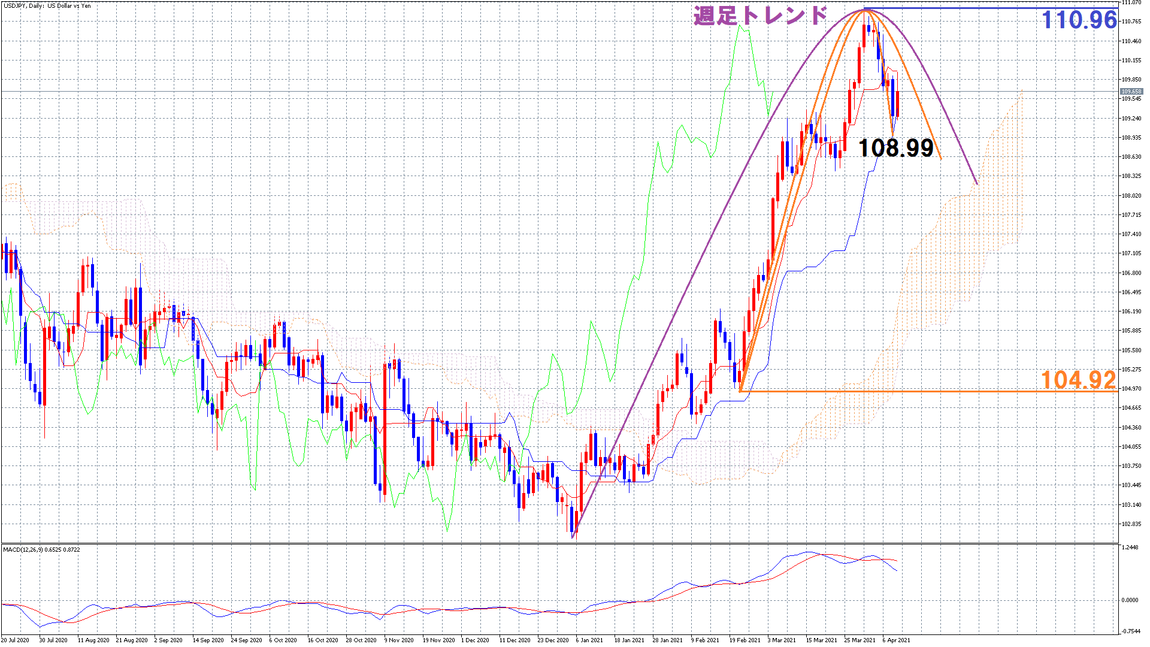The width and height of the screenshot is (1150, 647).
Task: Click the USDJPY, Daily chart title
Action: 47,5
